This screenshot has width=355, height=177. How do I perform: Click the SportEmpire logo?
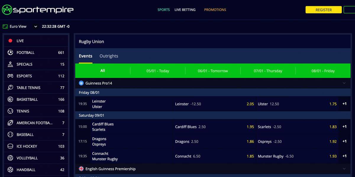pyautogui.click(x=38, y=10)
